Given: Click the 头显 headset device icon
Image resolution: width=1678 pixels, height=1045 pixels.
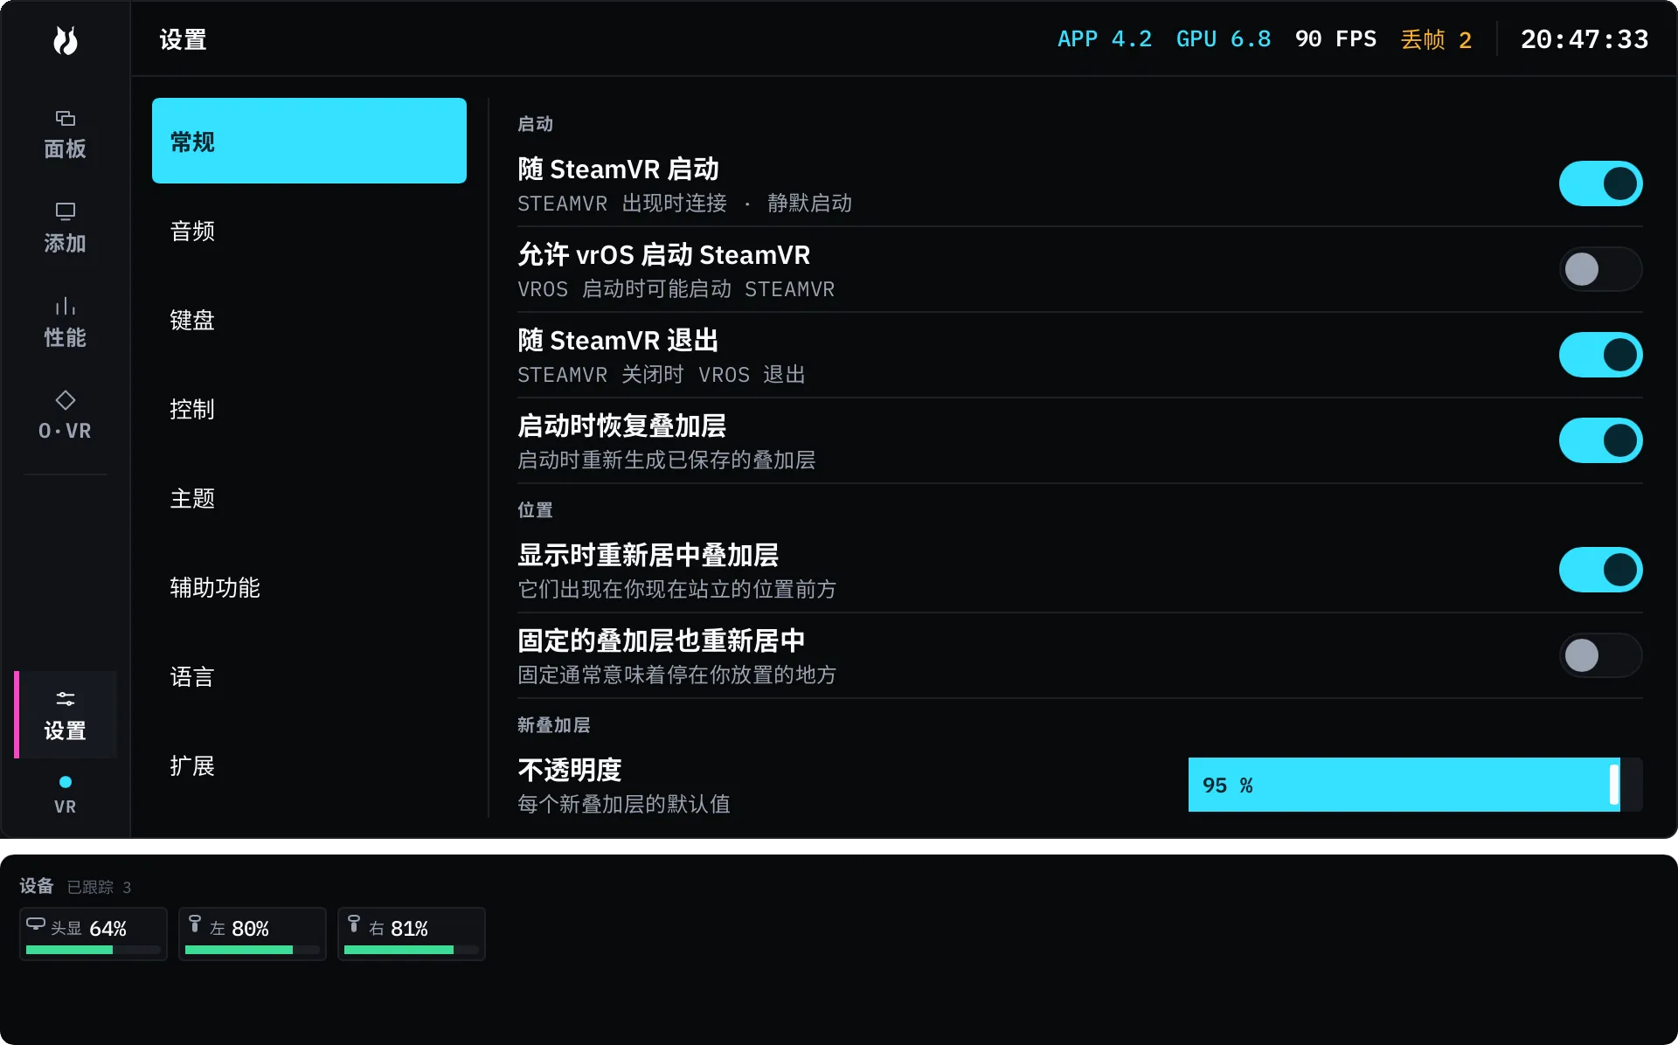Looking at the screenshot, I should tap(36, 924).
